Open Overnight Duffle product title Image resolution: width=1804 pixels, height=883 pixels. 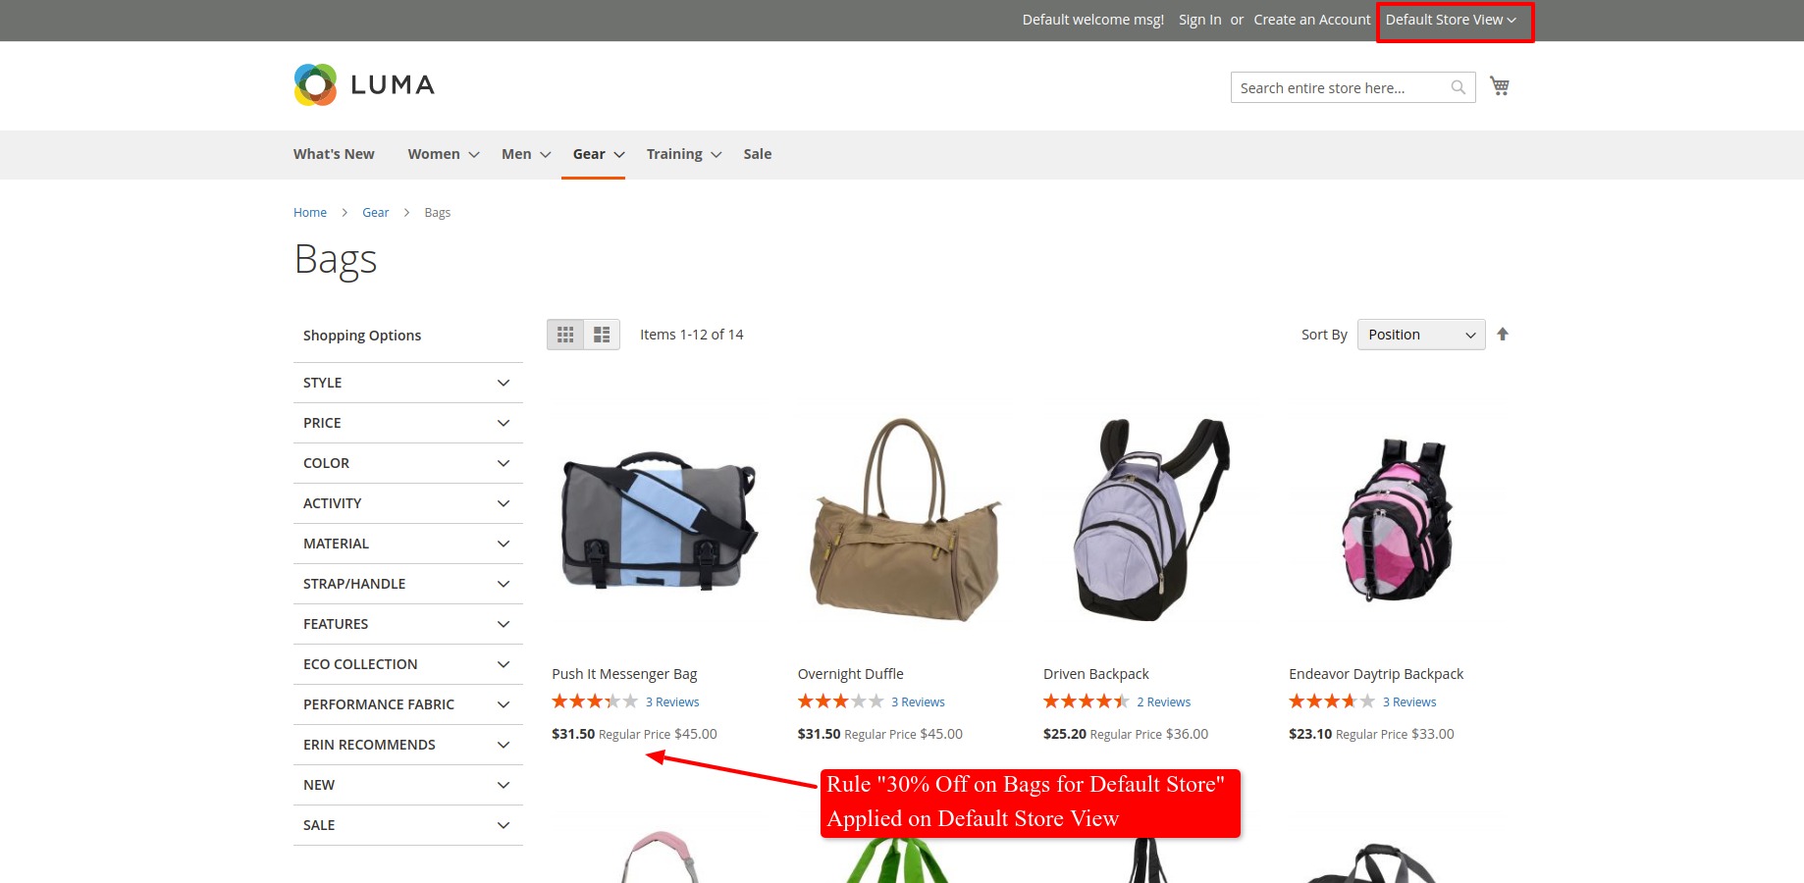(851, 674)
